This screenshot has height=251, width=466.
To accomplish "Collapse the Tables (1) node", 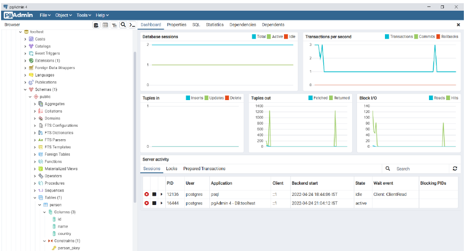I will coord(35,197).
